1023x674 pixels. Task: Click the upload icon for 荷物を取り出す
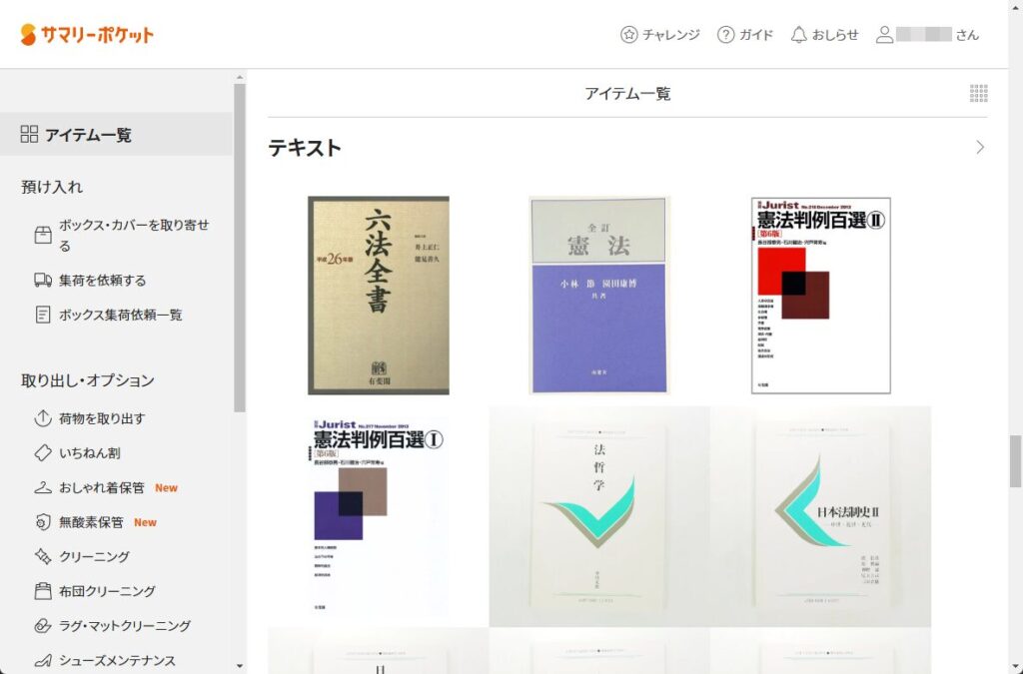click(x=43, y=418)
